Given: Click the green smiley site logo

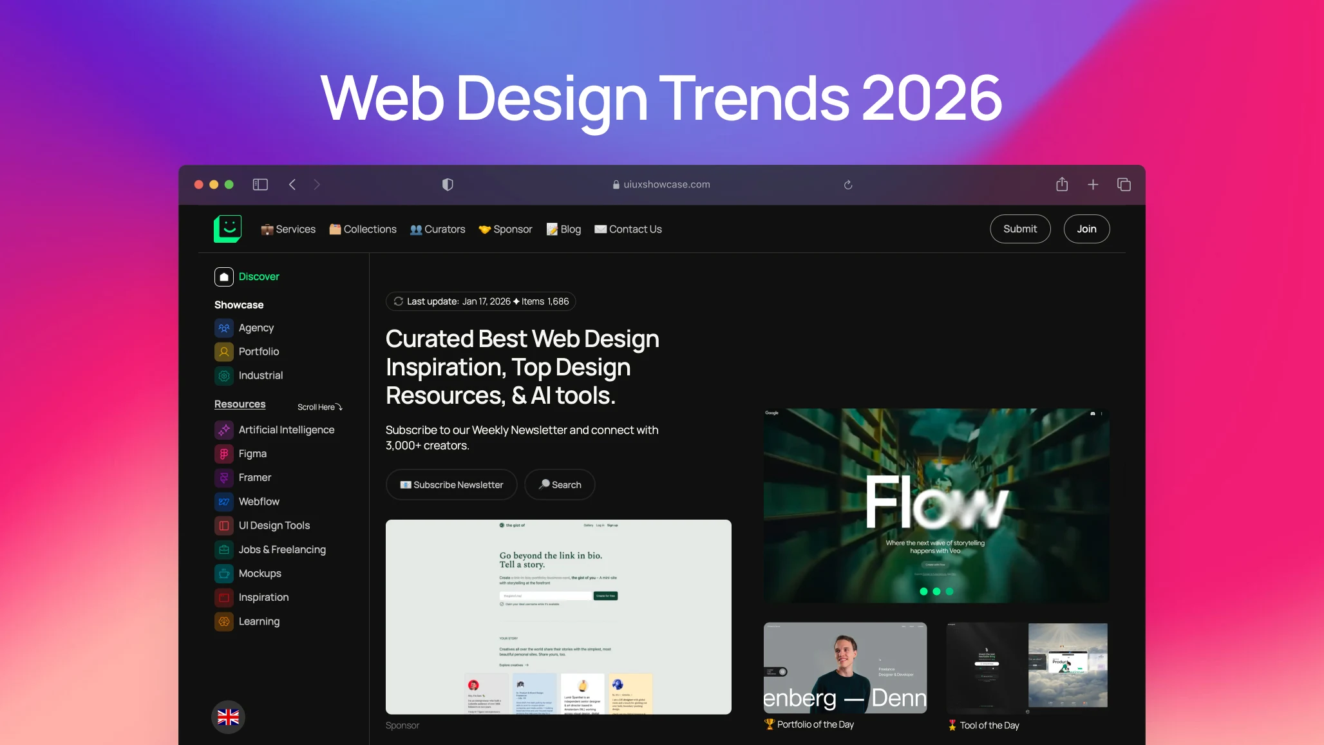Looking at the screenshot, I should [x=228, y=229].
